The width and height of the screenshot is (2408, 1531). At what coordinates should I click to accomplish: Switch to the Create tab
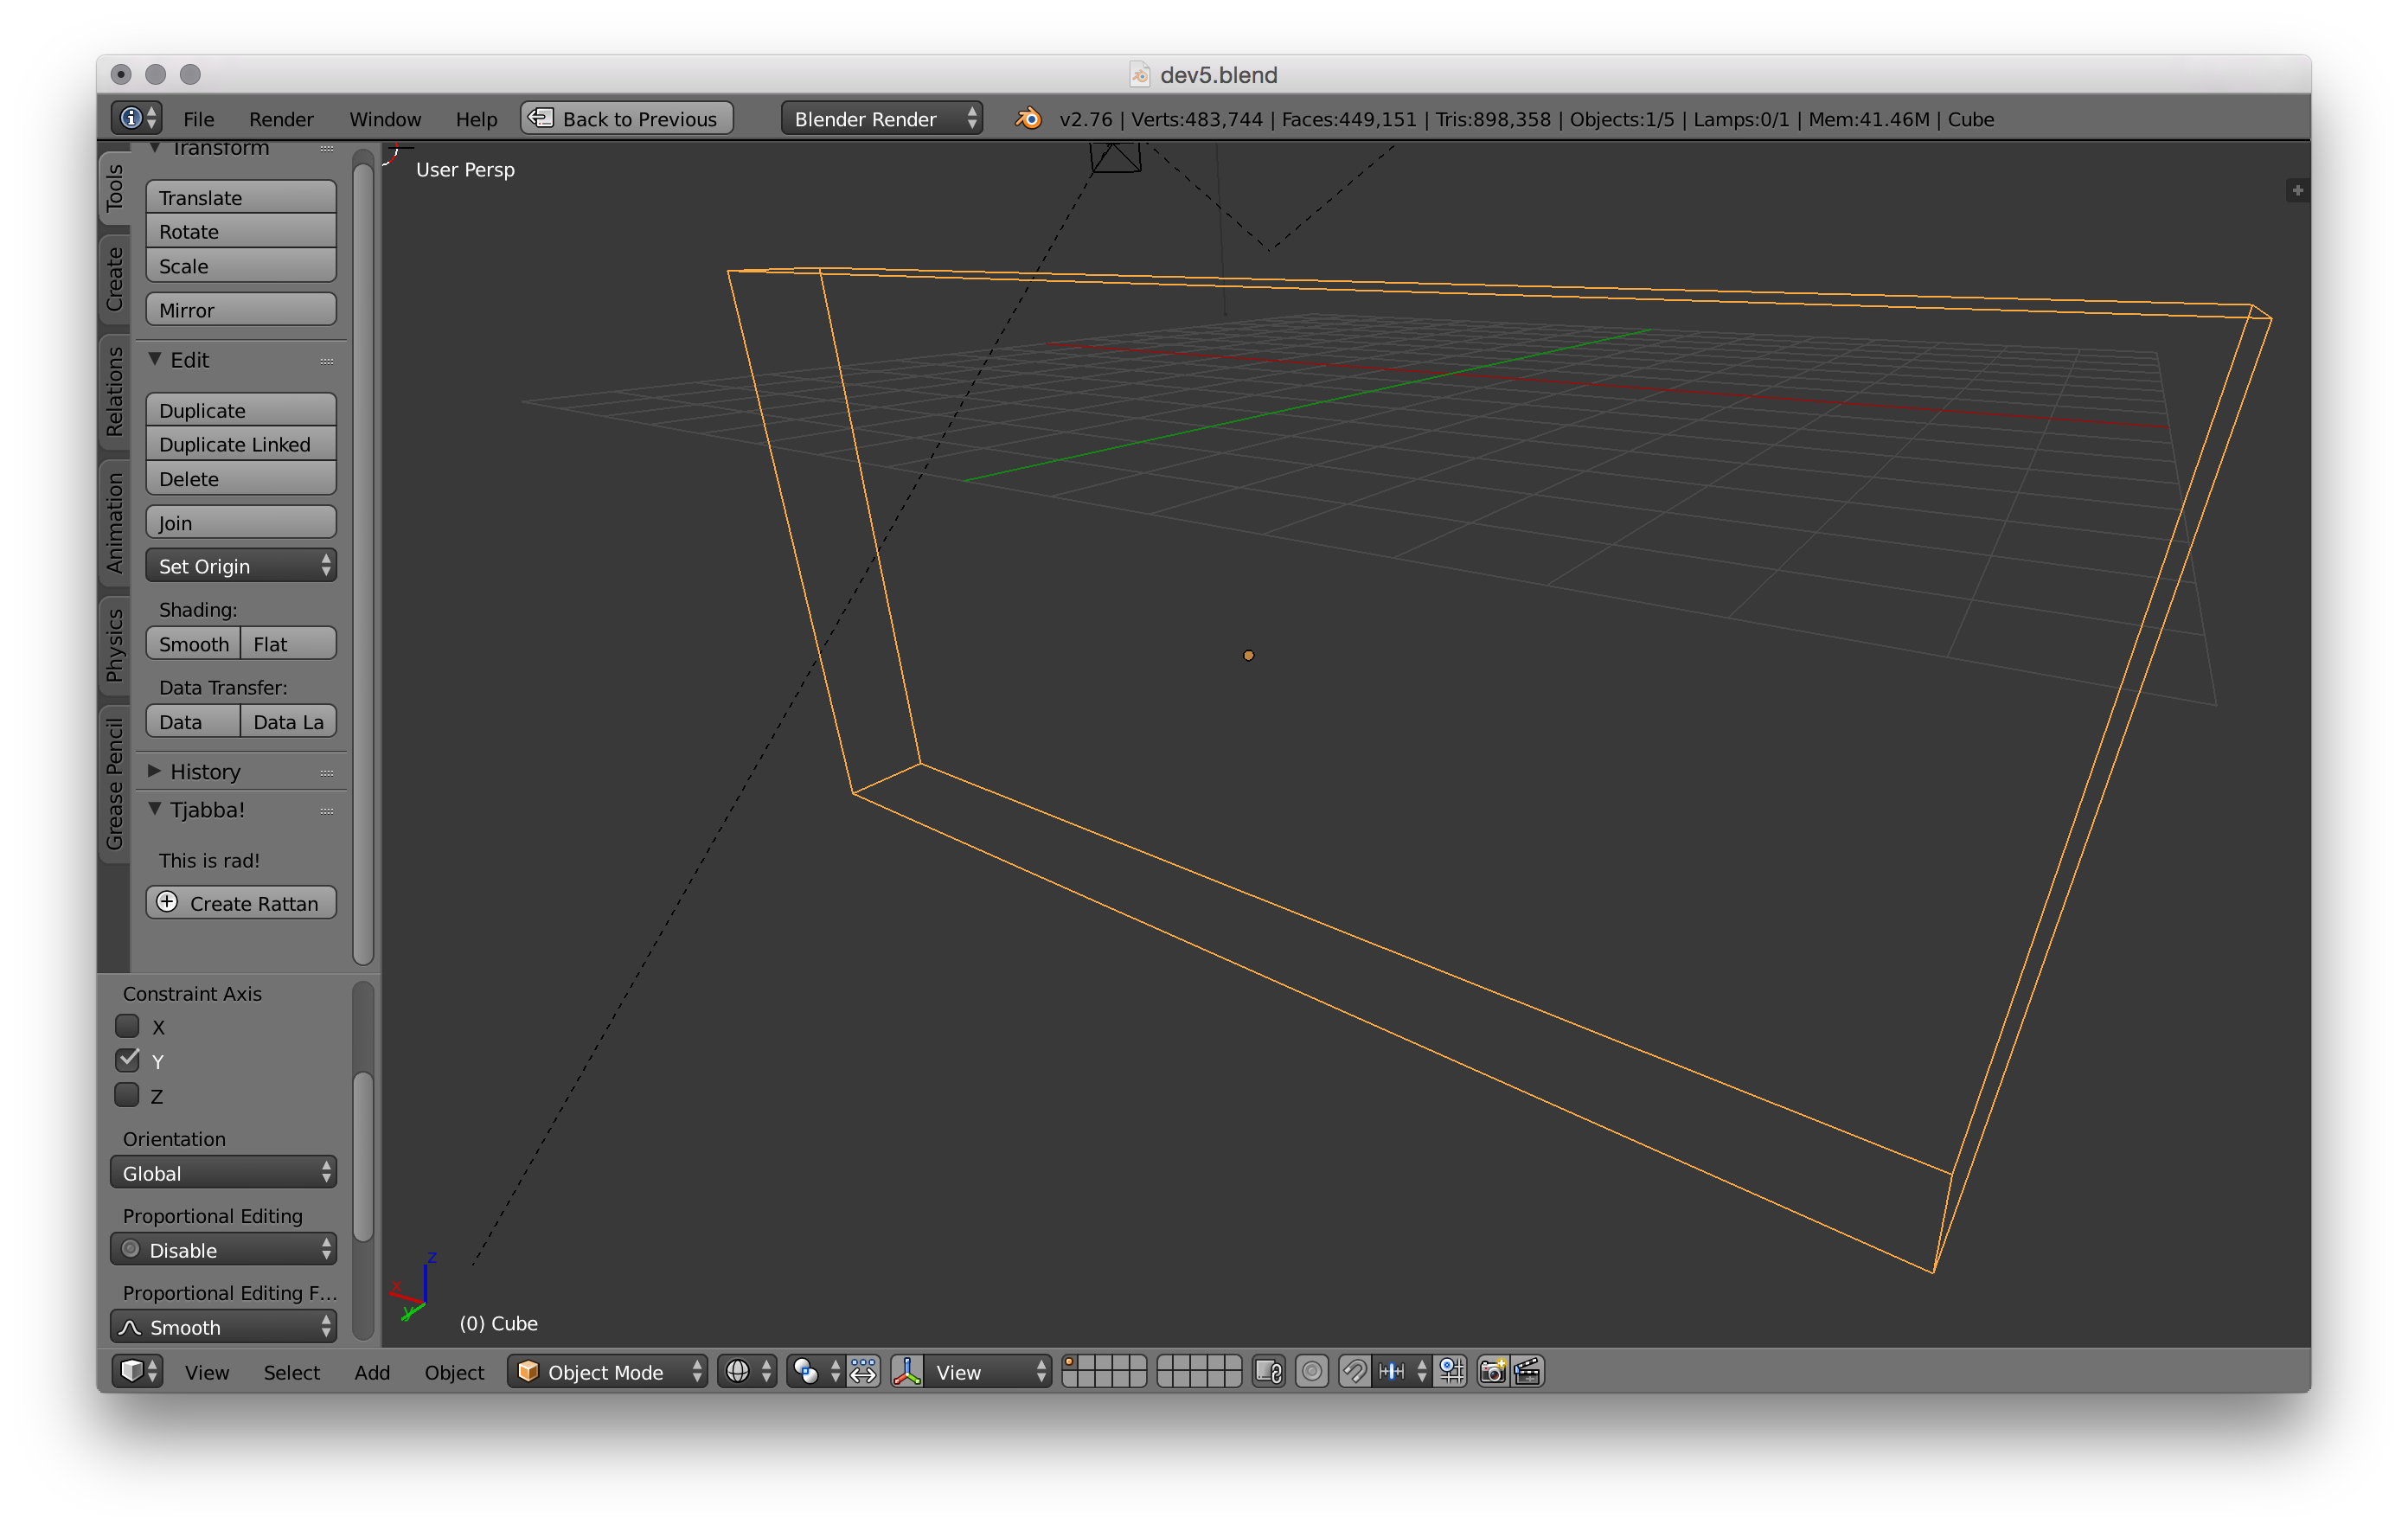(115, 279)
